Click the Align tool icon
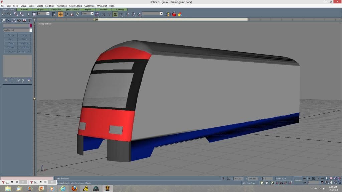Viewport: 342px width, 192px height. click(x=139, y=14)
